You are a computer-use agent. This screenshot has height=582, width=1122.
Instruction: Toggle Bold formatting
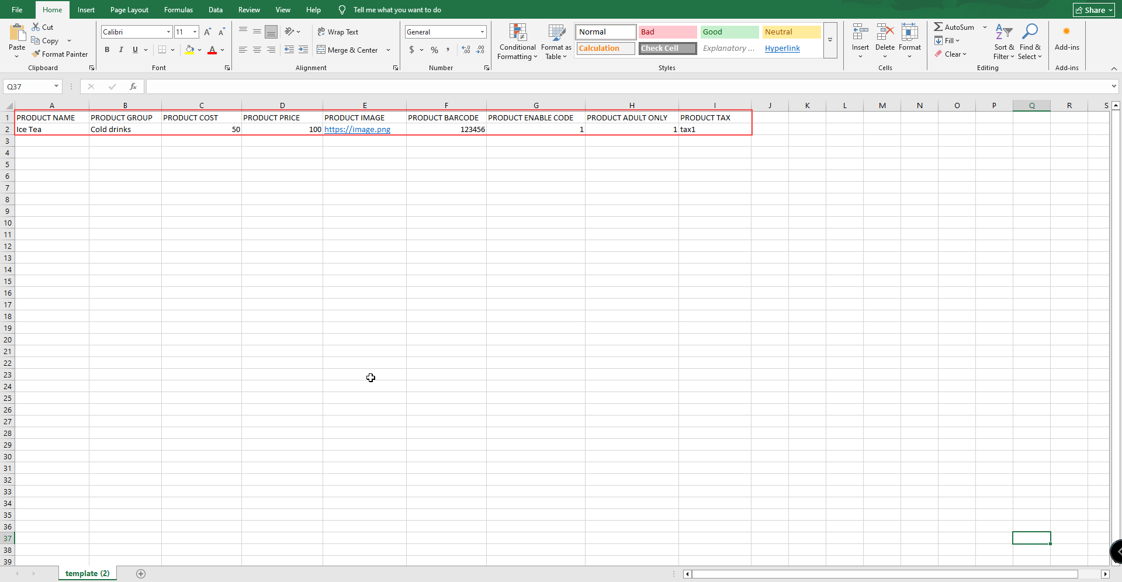[107, 50]
